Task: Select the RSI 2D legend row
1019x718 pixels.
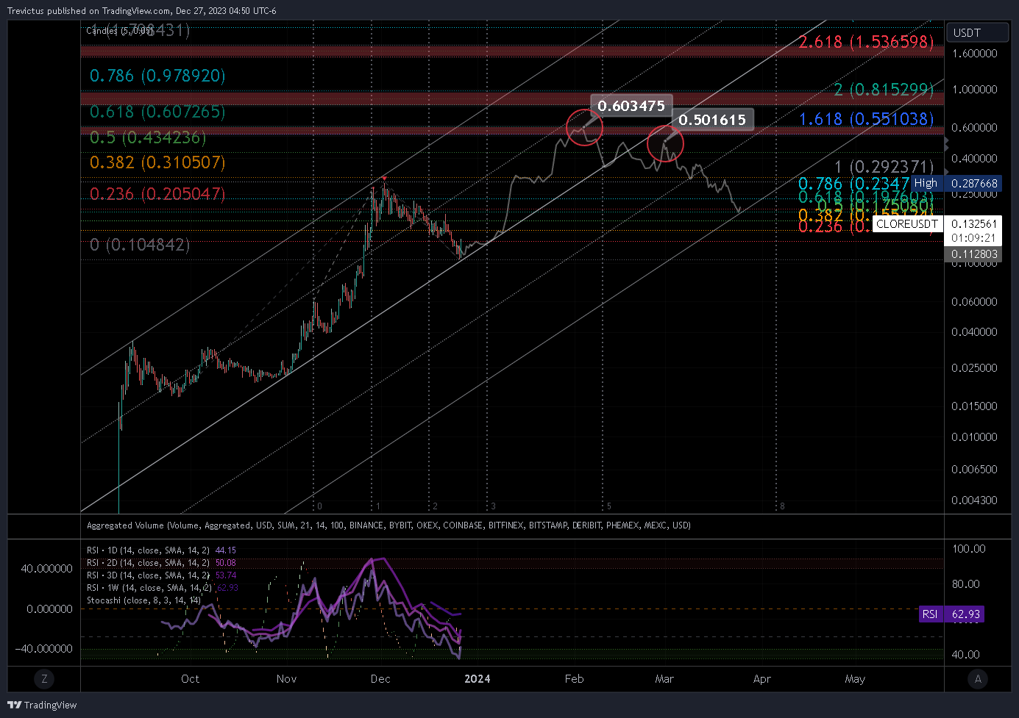Action: pyautogui.click(x=161, y=563)
